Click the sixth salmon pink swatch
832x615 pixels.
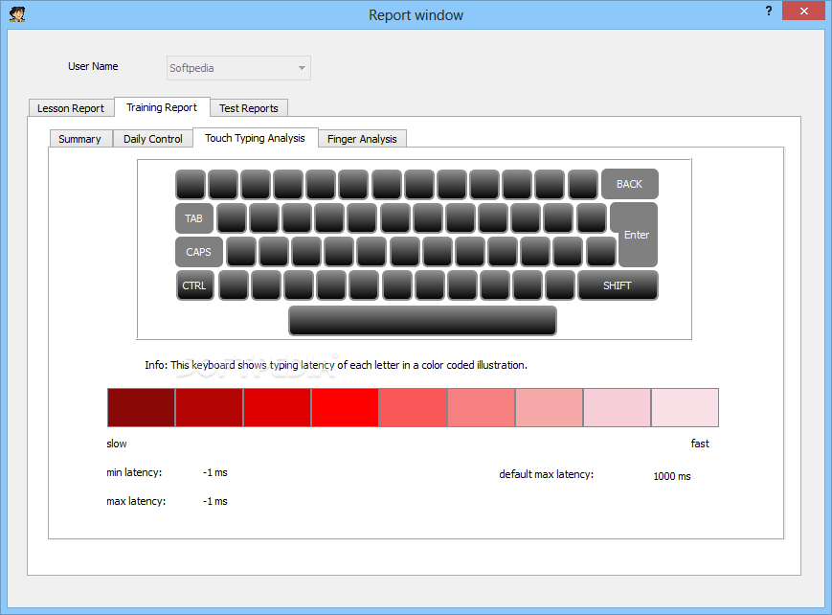click(x=482, y=407)
